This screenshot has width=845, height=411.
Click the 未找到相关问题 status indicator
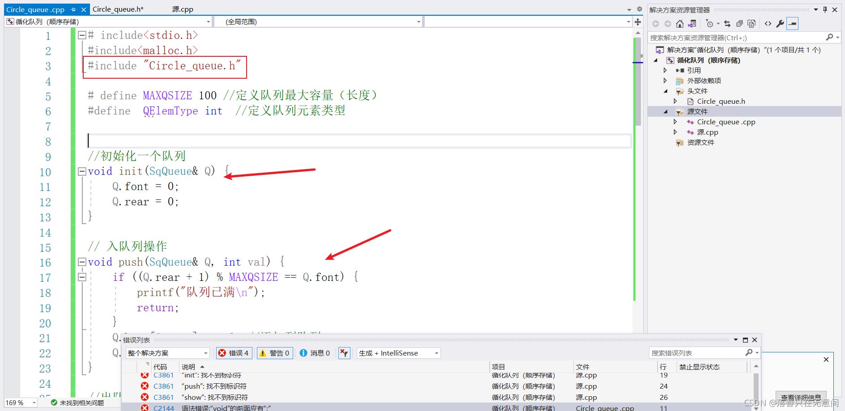77,403
